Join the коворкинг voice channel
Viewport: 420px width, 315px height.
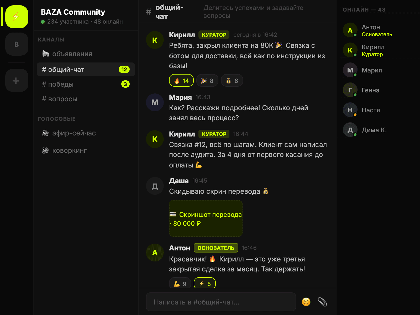tap(86, 150)
